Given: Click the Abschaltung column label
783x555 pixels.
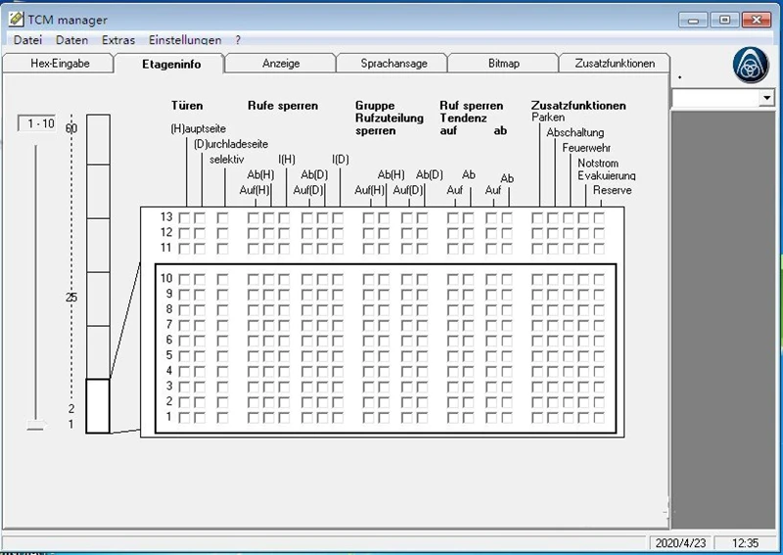Looking at the screenshot, I should 576,132.
